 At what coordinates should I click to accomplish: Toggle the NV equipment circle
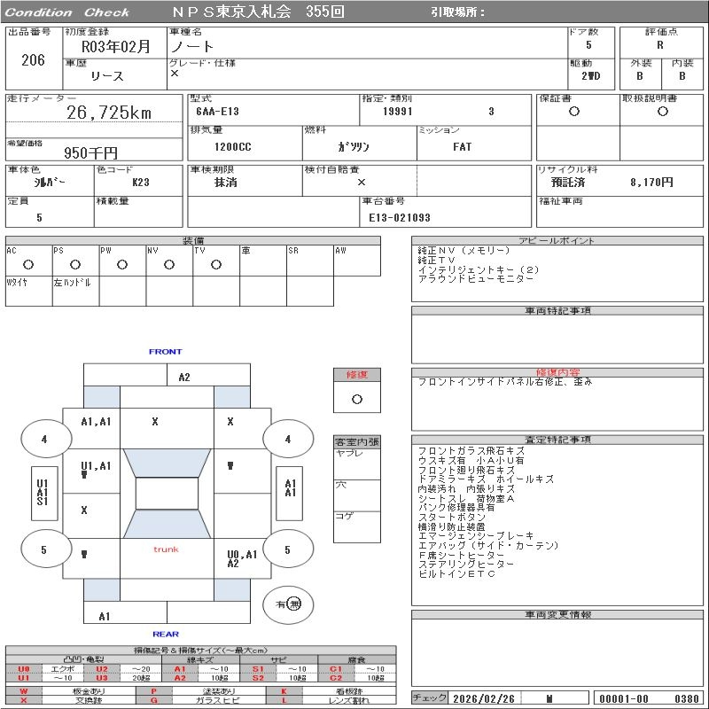(x=168, y=264)
